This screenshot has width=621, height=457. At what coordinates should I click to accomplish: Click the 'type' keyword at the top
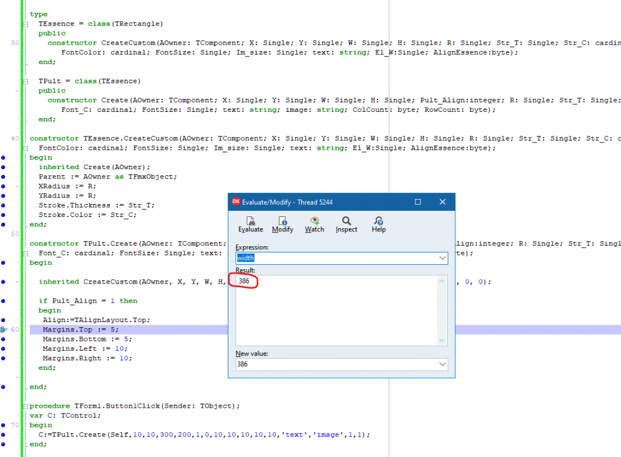pyautogui.click(x=39, y=14)
